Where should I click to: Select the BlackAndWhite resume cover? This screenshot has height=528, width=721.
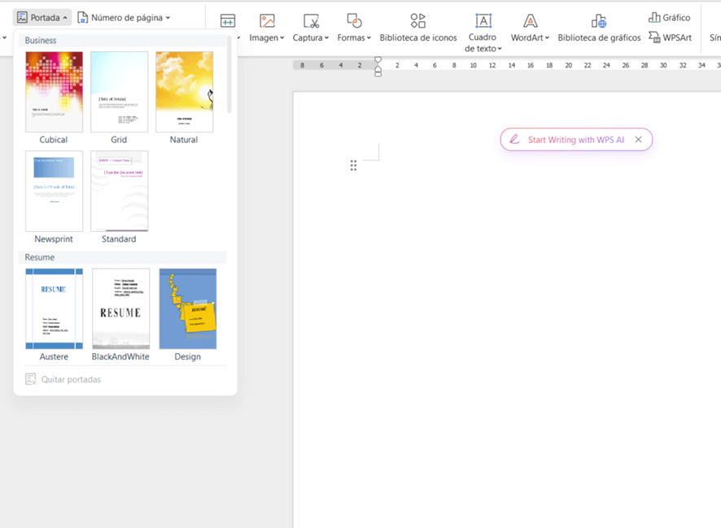[120, 309]
